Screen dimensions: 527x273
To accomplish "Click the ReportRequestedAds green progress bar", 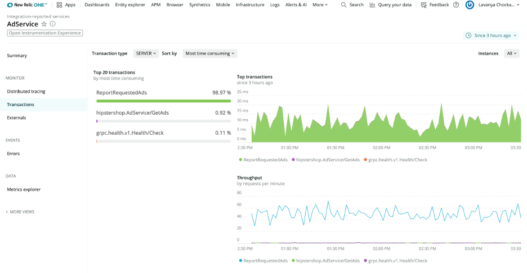I will [x=164, y=101].
